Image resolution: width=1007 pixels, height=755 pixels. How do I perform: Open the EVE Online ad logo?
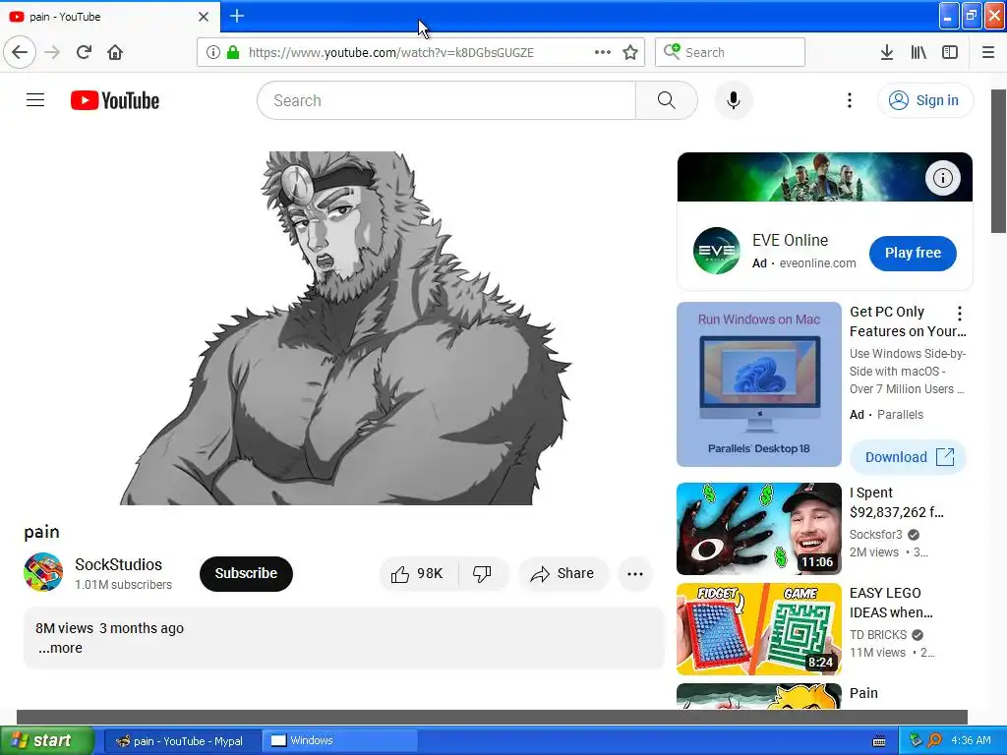point(717,251)
